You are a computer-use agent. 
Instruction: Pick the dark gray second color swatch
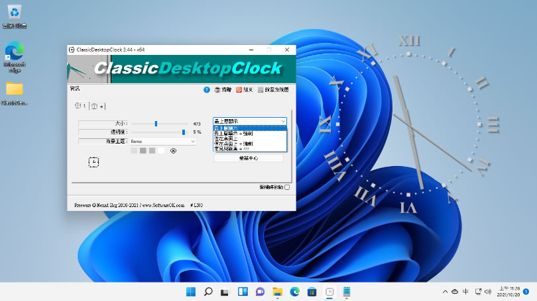tap(143, 151)
